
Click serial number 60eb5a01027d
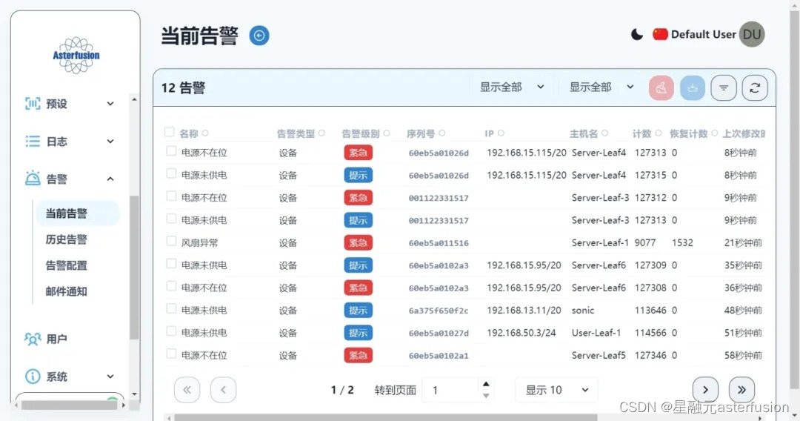[x=439, y=334]
